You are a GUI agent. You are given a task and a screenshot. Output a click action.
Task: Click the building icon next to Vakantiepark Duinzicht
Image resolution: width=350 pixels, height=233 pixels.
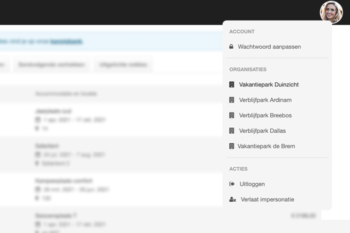click(231, 84)
